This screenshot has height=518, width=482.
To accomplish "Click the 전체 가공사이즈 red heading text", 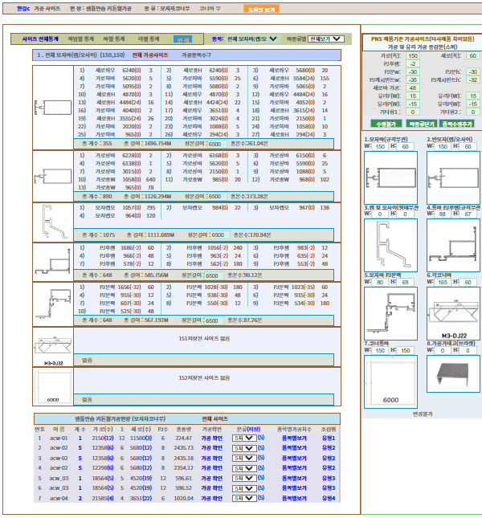I will (x=150, y=55).
